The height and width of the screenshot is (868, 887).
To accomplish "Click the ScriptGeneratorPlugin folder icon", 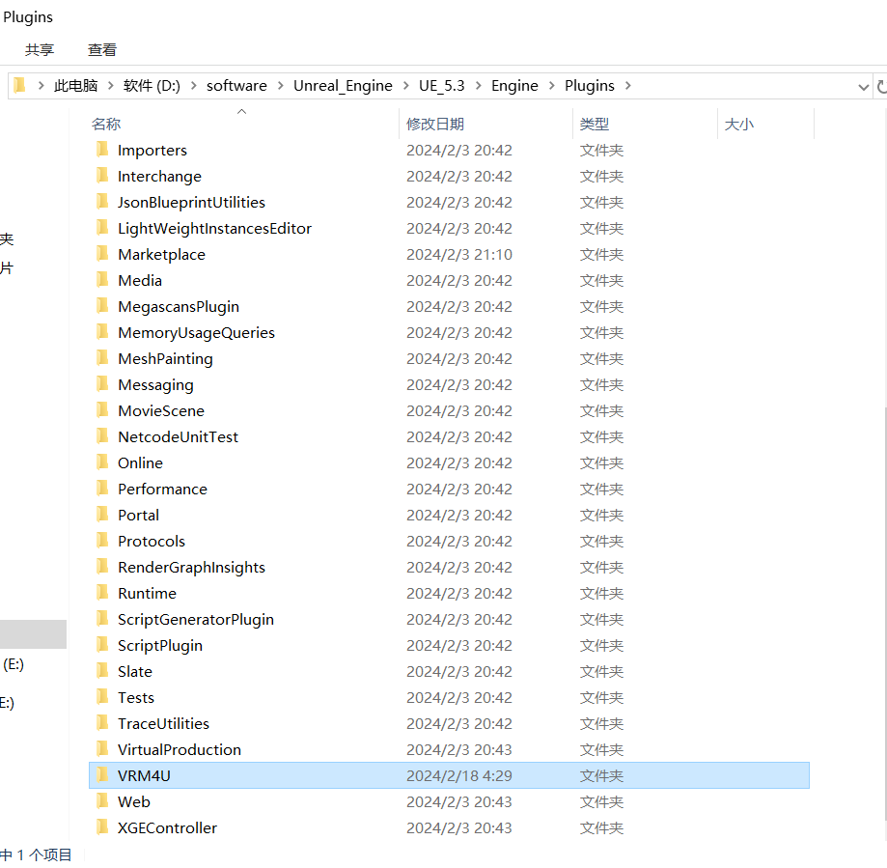I will pos(102,618).
